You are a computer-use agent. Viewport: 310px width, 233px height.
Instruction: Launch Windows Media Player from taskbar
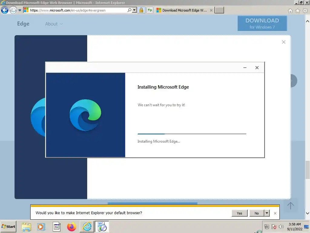pos(41,227)
